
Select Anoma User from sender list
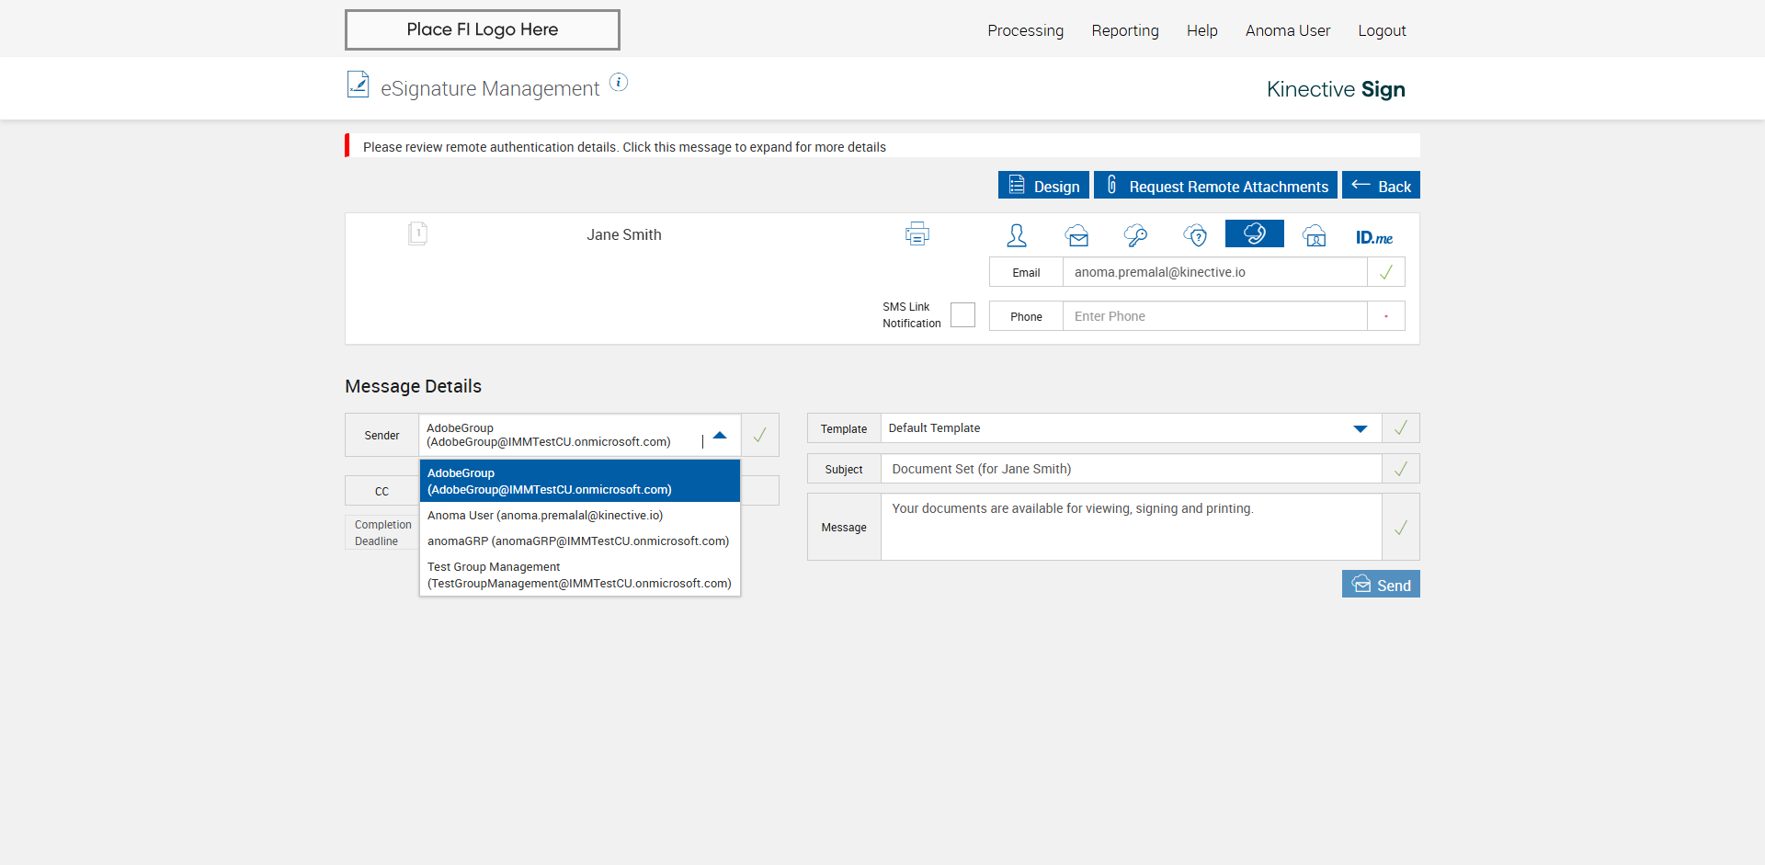pos(544,516)
